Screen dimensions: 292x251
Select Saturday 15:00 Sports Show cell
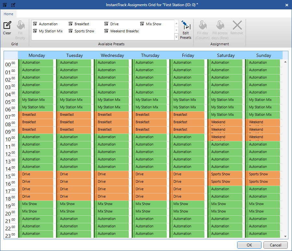pyautogui.click(x=225, y=175)
